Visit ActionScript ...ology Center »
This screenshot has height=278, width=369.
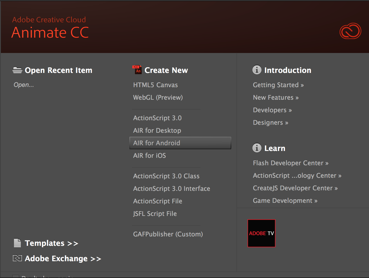point(297,175)
